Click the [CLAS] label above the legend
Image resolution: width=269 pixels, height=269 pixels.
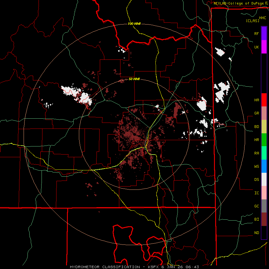click(253, 21)
